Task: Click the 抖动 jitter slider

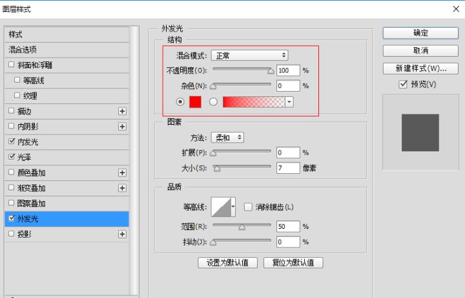Action: pos(242,242)
